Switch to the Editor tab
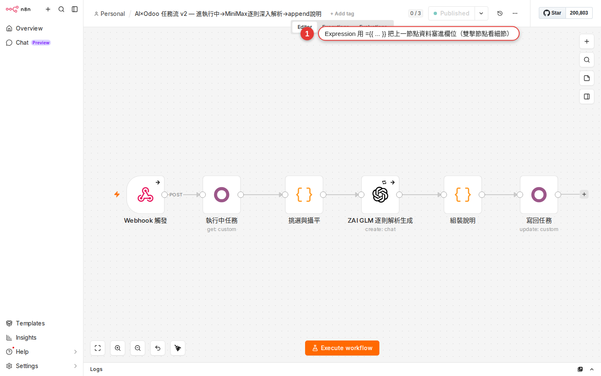Viewport: 601px width, 376px height. [305, 27]
